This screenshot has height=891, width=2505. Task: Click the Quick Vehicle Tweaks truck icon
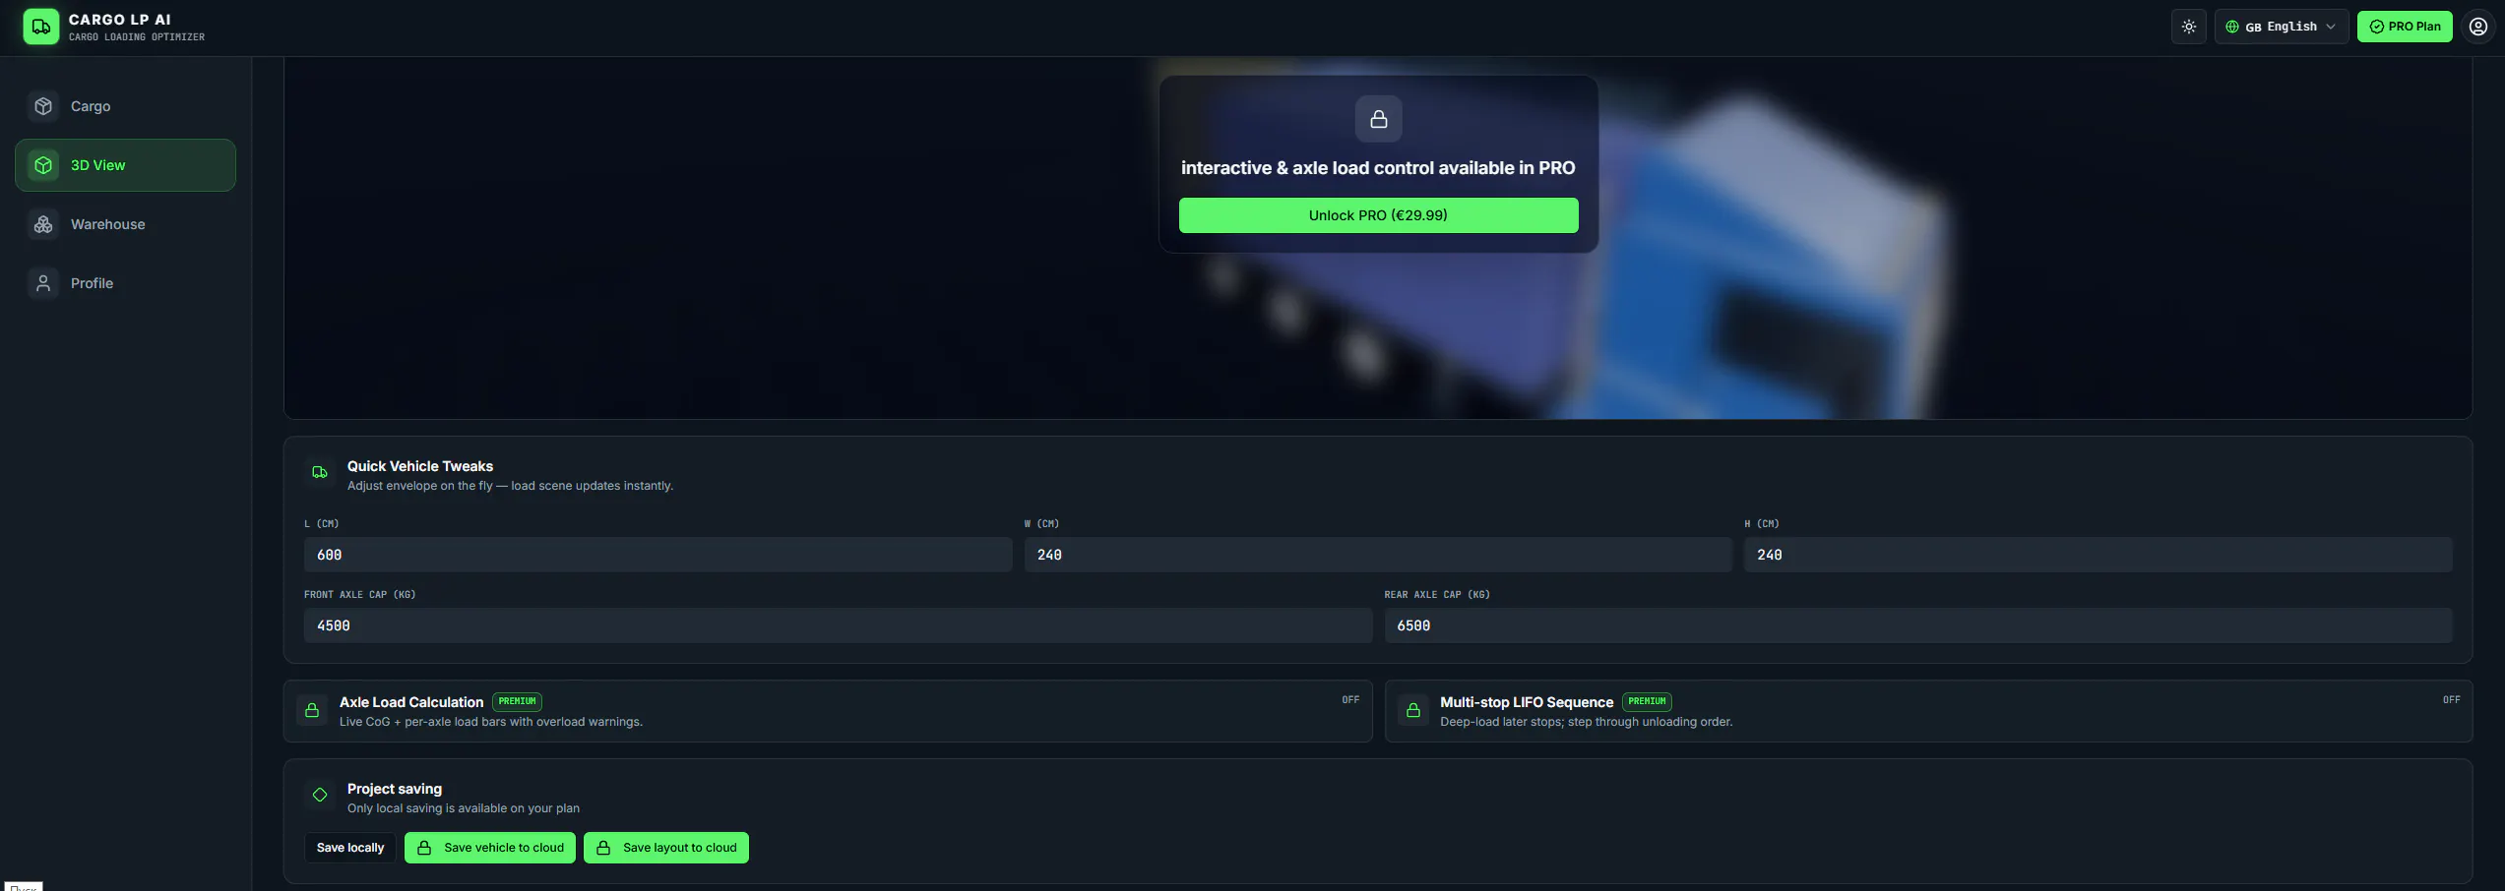click(320, 473)
